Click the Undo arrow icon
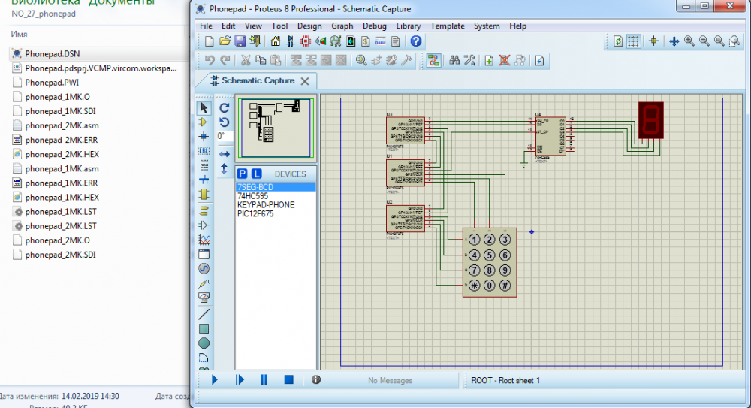751x408 pixels. pyautogui.click(x=210, y=60)
